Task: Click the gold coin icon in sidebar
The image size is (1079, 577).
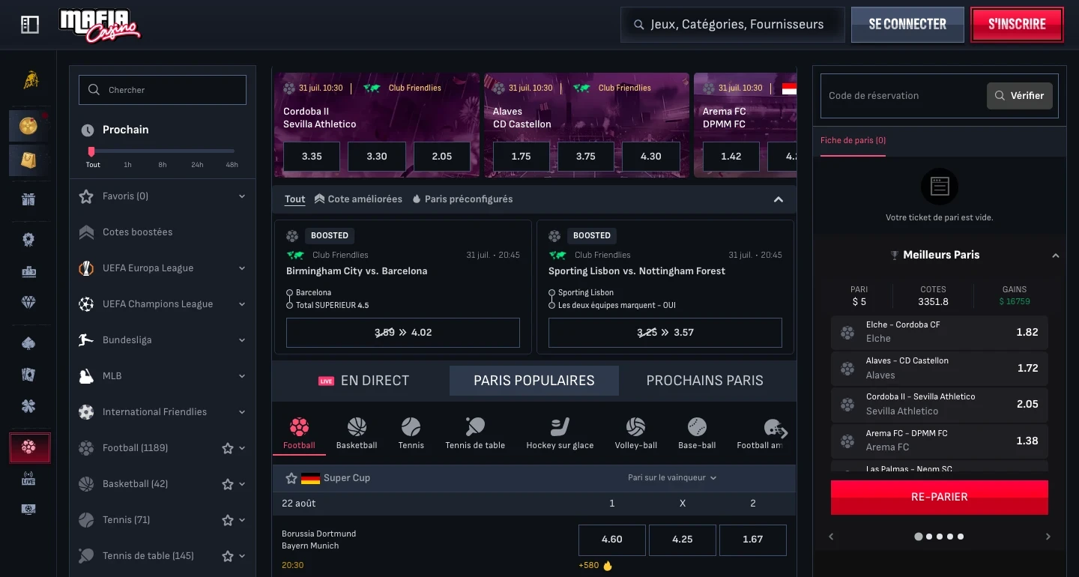Action: click(x=28, y=126)
